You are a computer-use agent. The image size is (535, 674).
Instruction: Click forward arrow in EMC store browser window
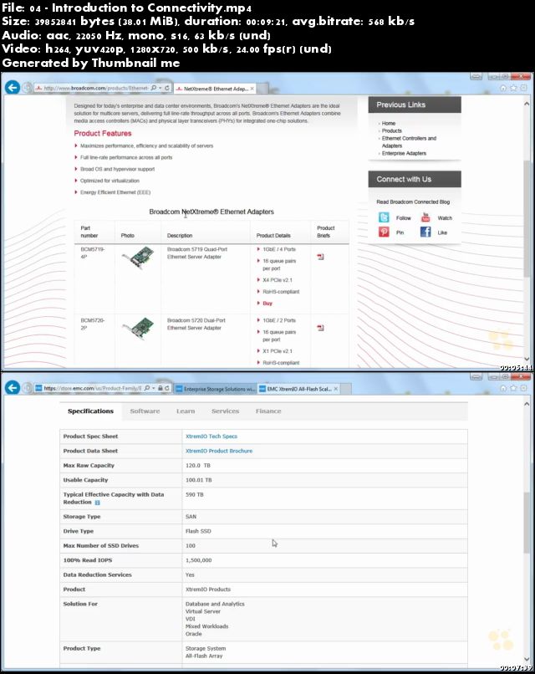tap(27, 388)
